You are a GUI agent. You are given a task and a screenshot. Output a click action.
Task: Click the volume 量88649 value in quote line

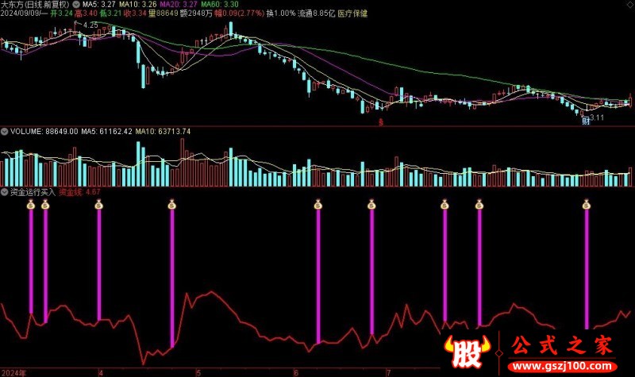tap(164, 13)
